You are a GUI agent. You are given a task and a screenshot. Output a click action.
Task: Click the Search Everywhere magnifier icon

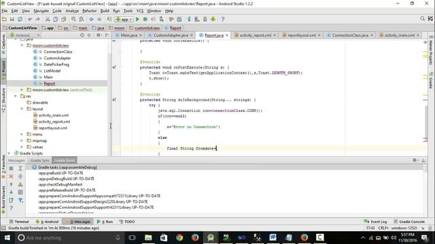422,18
